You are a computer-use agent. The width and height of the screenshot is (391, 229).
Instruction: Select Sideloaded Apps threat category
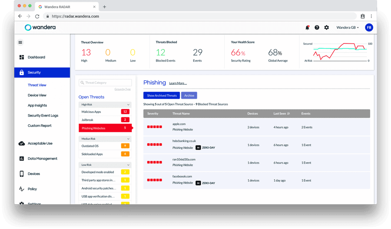click(x=105, y=154)
